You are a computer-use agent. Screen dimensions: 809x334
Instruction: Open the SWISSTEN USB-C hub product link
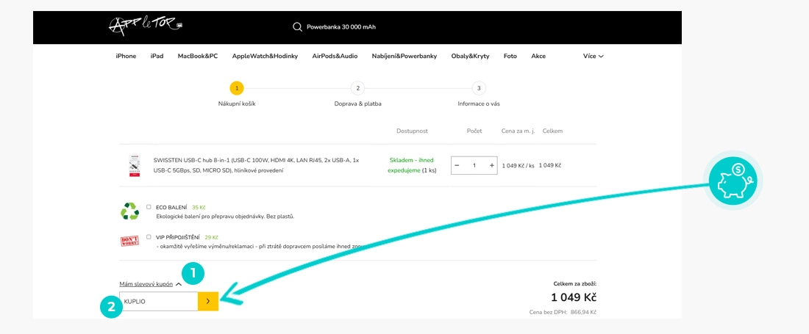(257, 165)
